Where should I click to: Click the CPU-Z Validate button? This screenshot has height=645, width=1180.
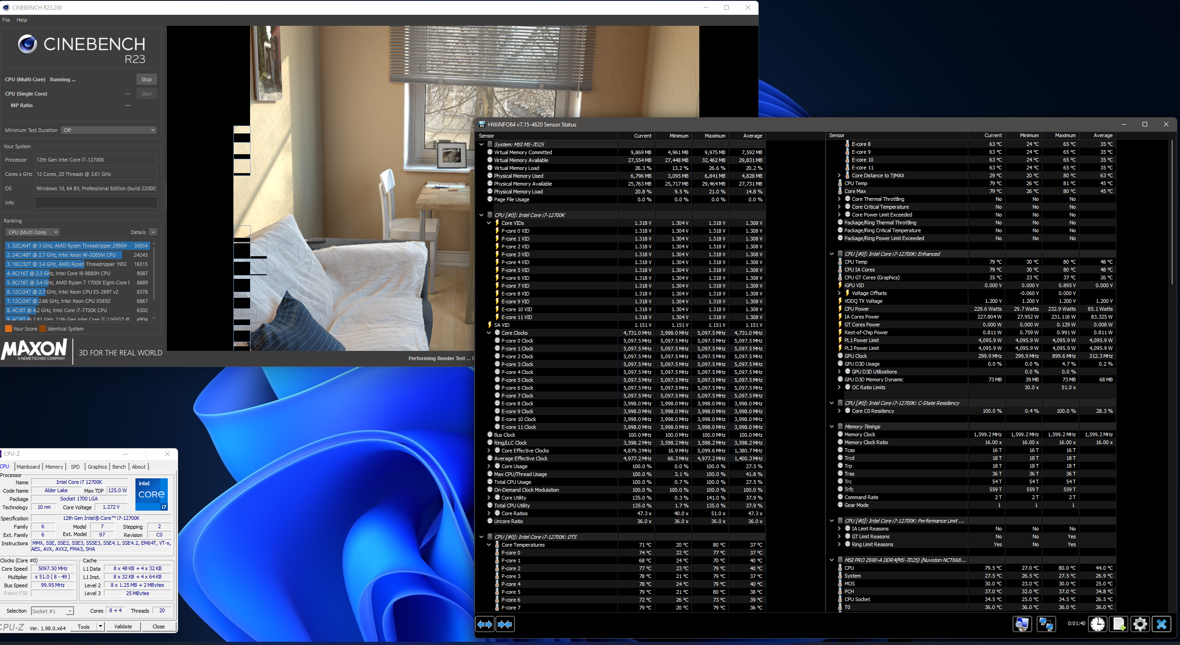[x=123, y=627]
